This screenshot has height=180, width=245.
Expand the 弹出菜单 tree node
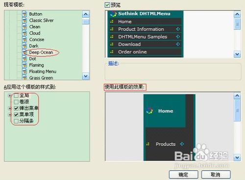pos(10,108)
